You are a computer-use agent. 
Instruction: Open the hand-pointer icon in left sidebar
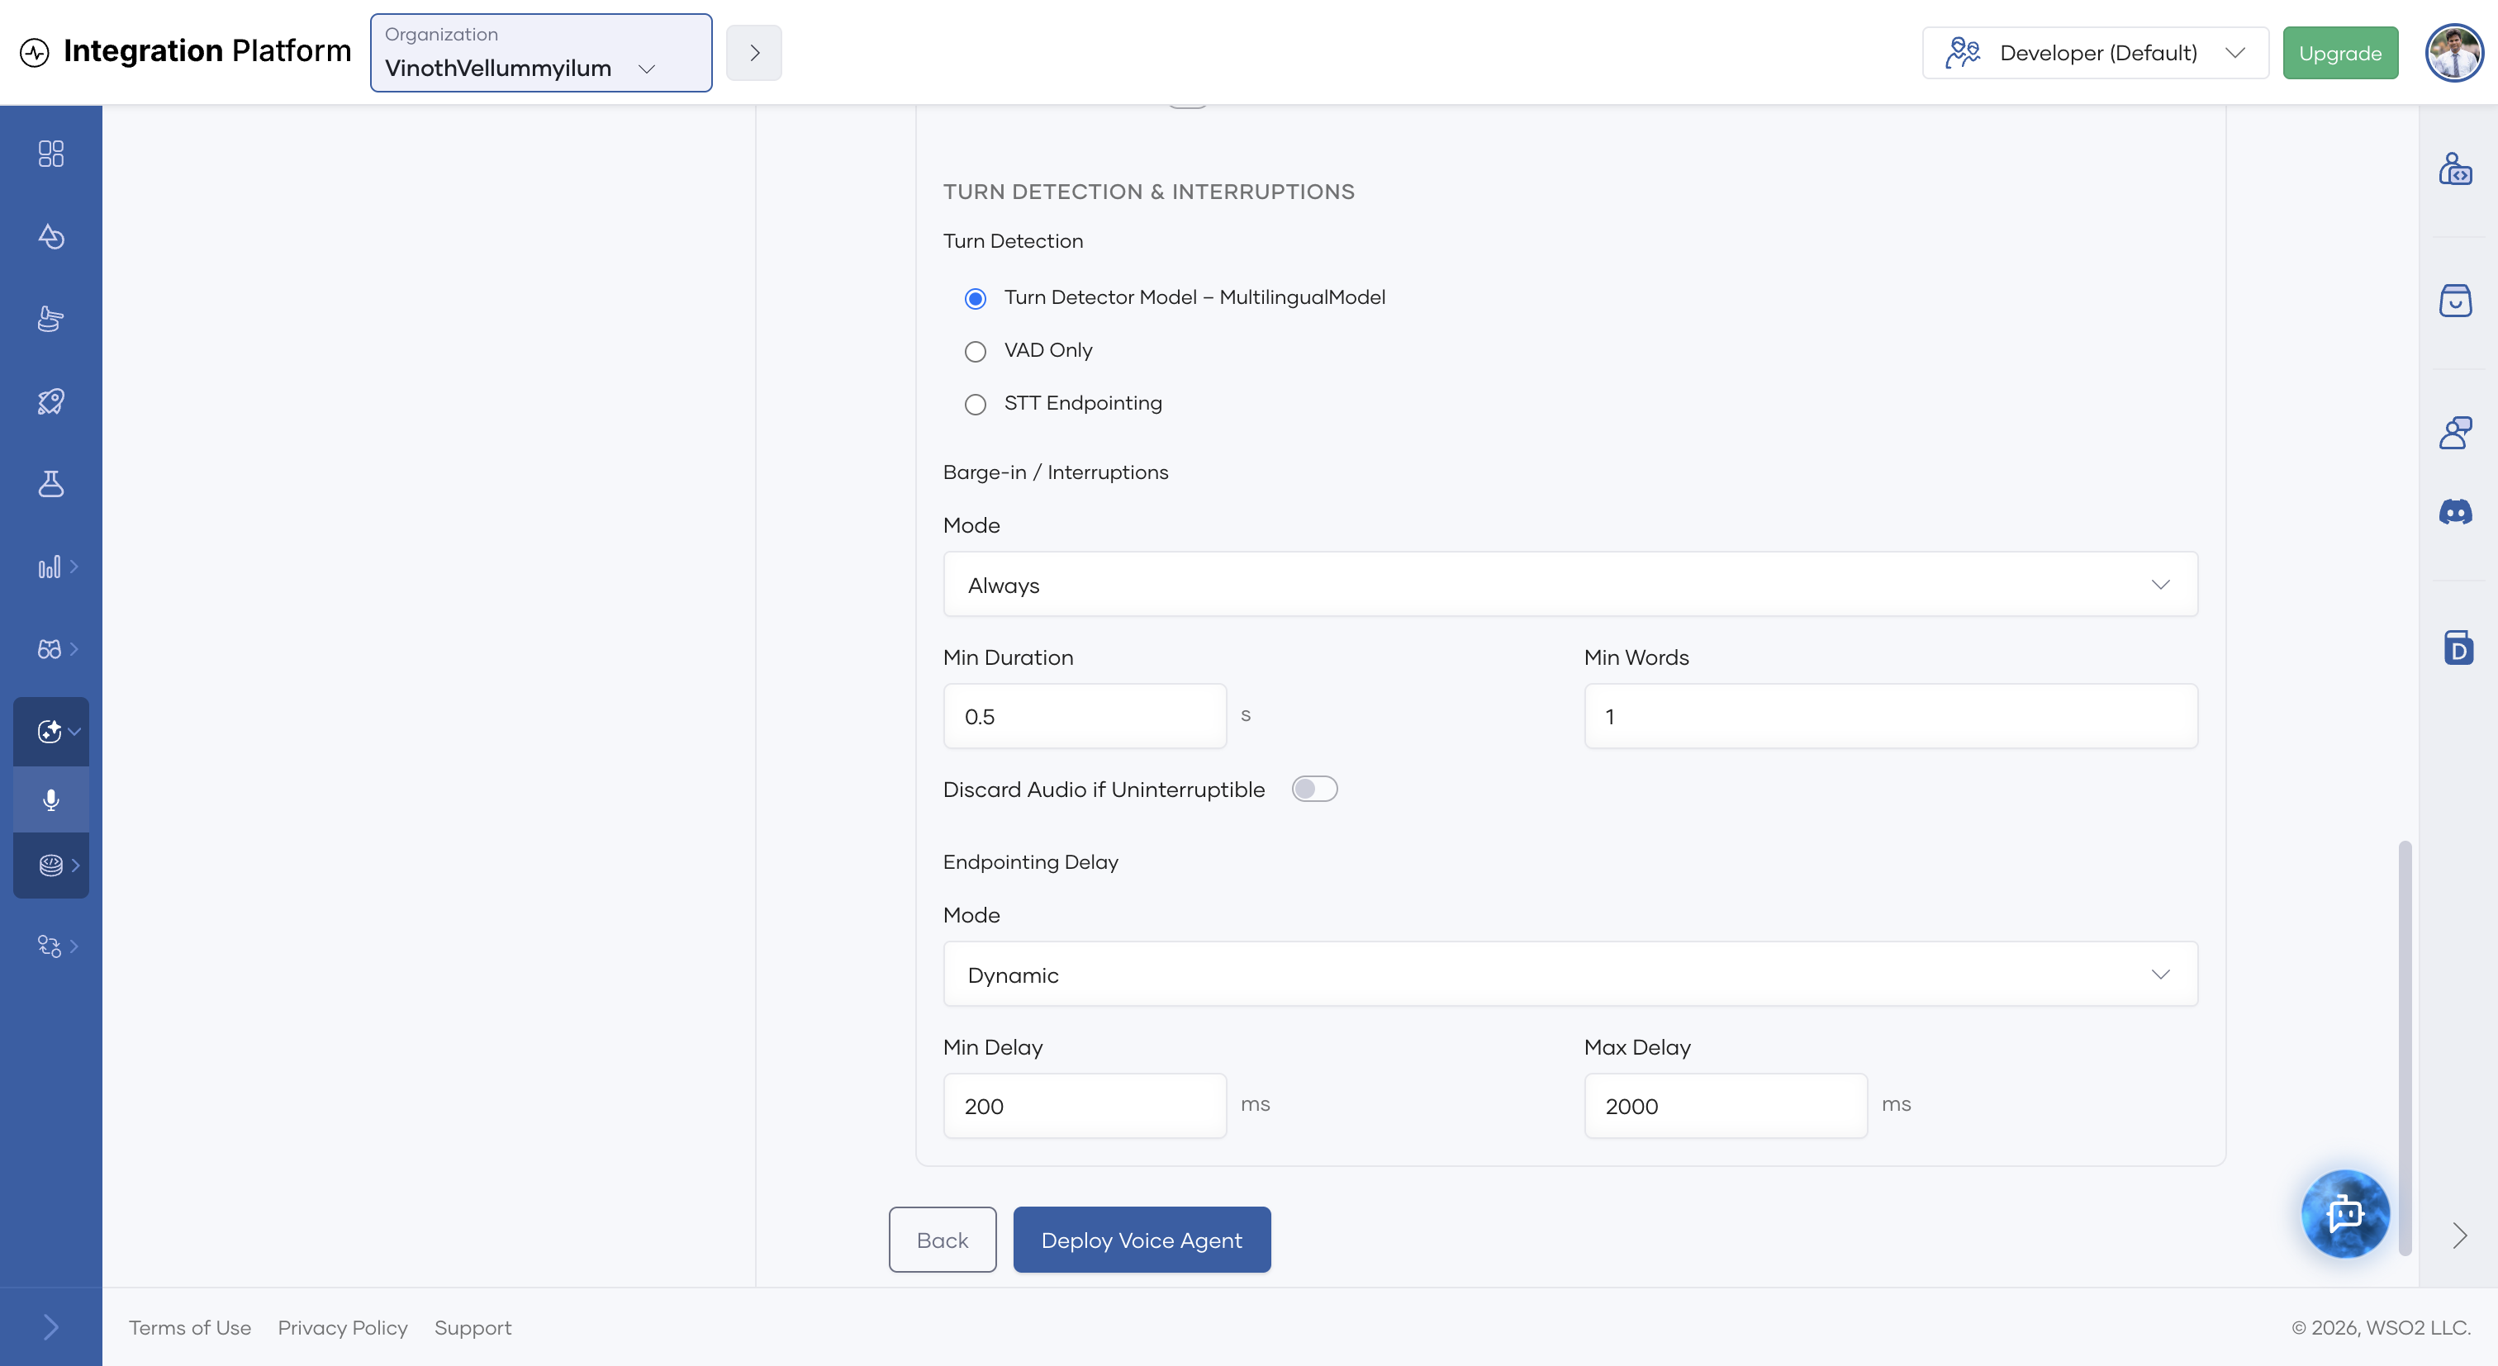click(50, 319)
